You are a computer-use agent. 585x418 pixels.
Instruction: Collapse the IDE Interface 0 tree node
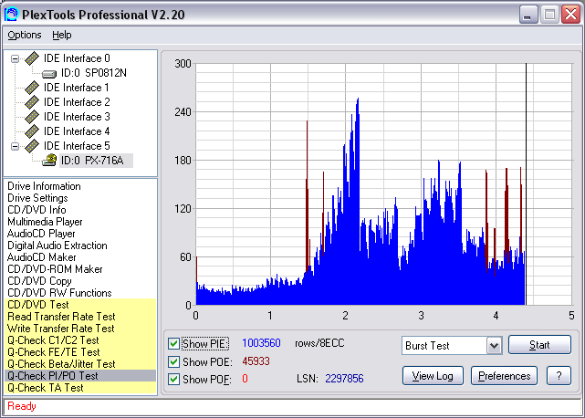point(15,58)
